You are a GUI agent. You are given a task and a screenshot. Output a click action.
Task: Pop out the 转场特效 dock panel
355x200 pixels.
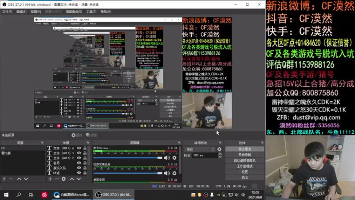tap(220, 143)
